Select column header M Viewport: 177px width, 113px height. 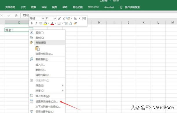(x=171, y=22)
